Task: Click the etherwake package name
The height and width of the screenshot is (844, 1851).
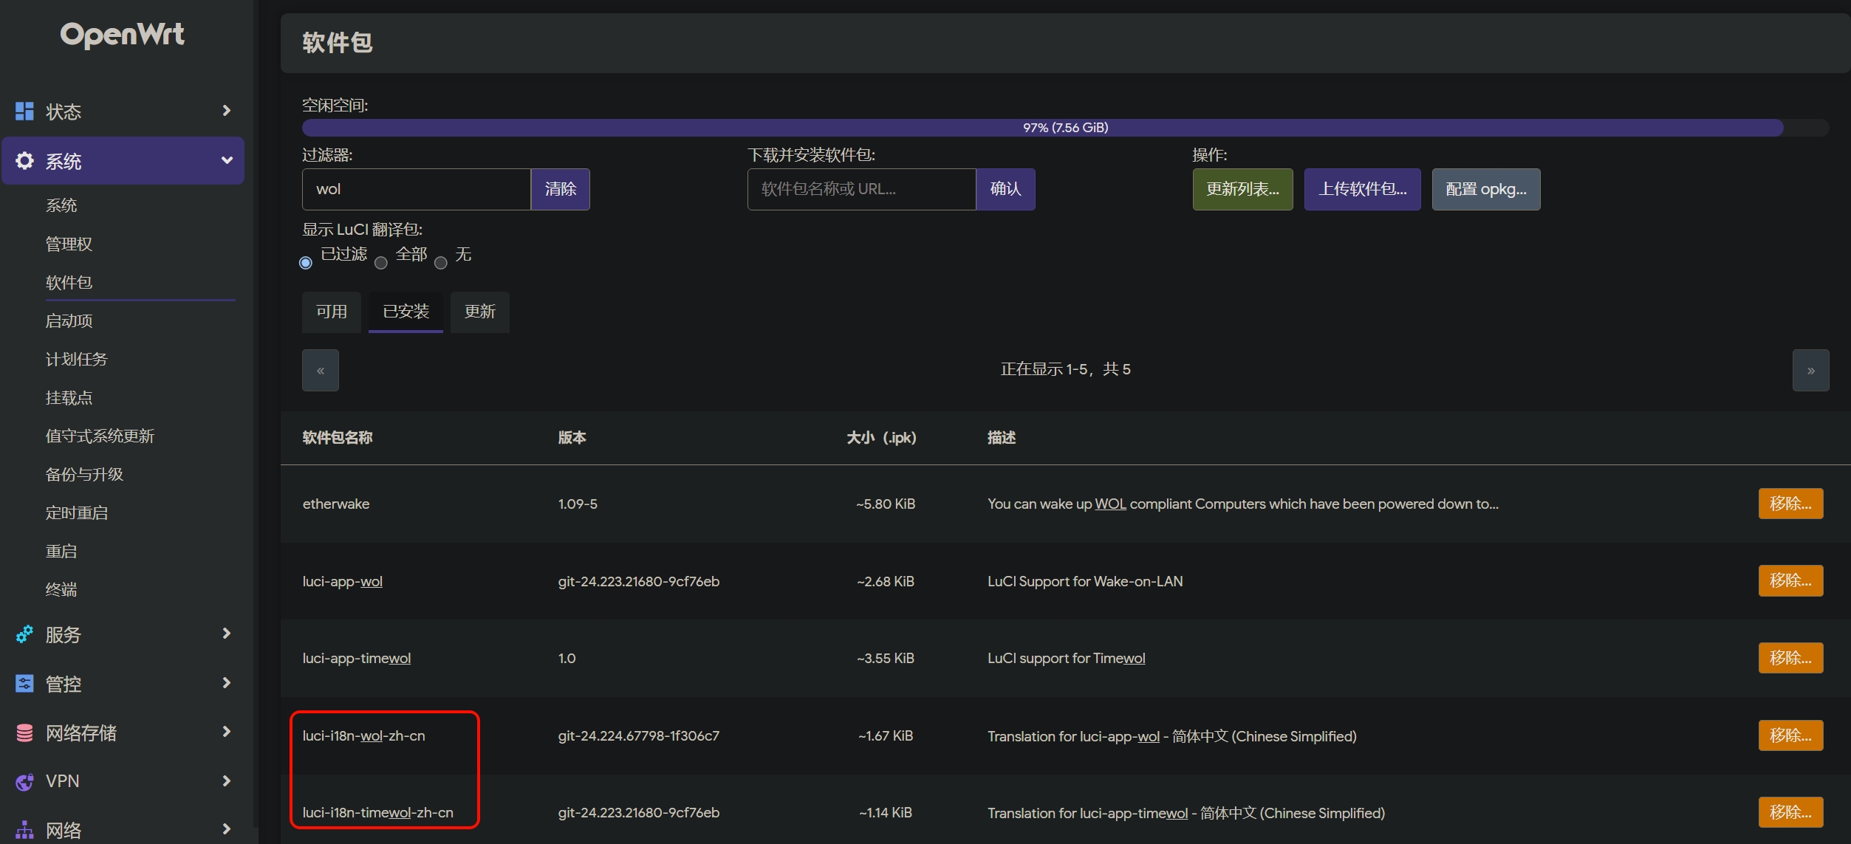Action: (x=336, y=504)
